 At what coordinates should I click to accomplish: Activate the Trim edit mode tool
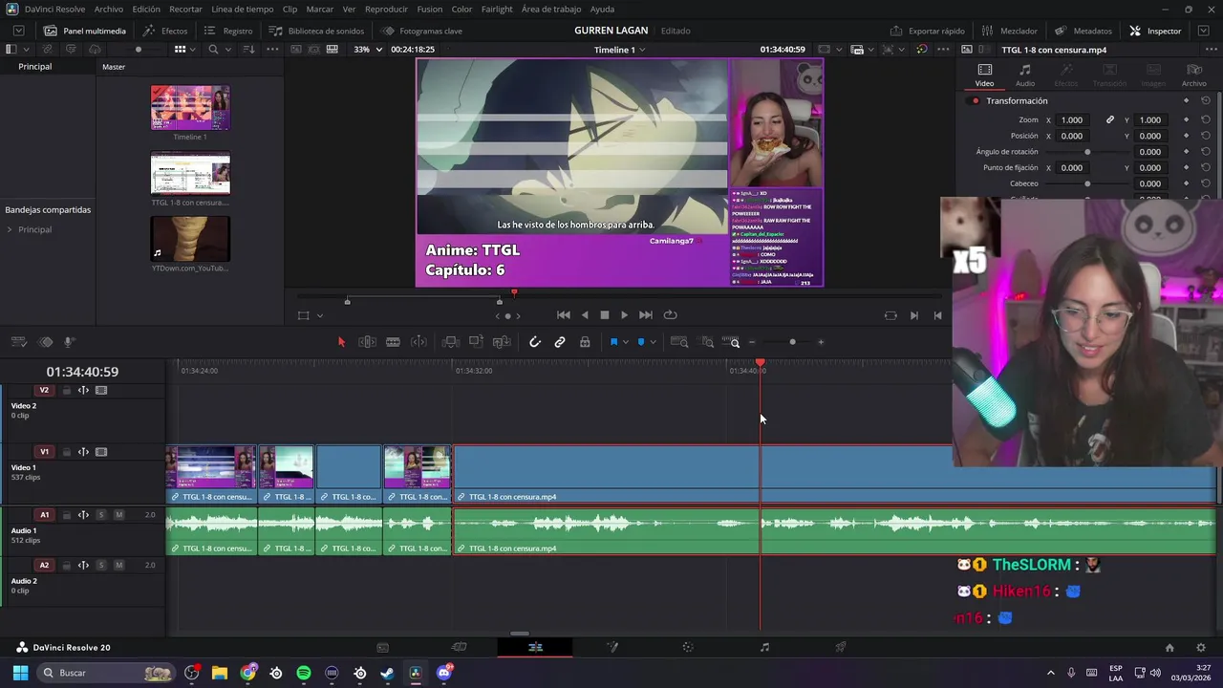pos(367,342)
